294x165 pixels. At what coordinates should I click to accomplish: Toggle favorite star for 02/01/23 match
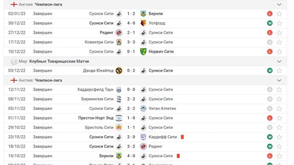click(x=279, y=14)
